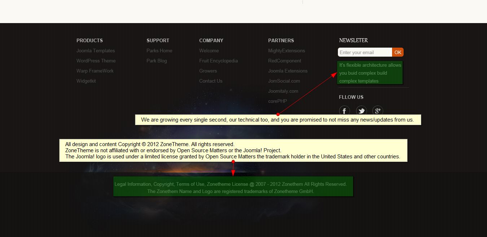Visit the JomSocial.com partner link
This screenshot has width=487, height=237.
[x=284, y=81]
